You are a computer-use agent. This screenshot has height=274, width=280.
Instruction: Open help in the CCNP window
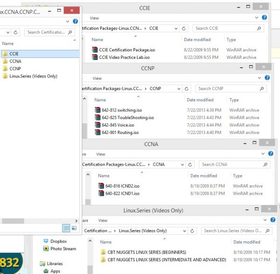coord(267,77)
